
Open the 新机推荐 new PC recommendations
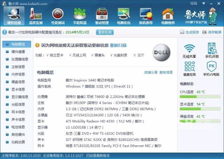[146, 16]
